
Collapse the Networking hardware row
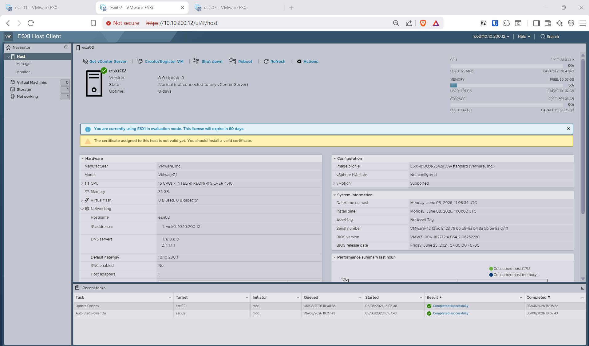coord(82,209)
